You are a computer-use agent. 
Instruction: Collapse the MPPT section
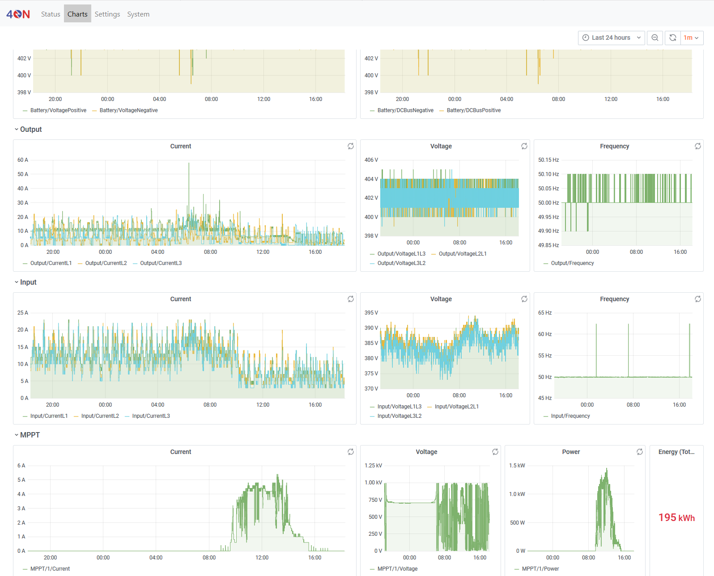click(27, 435)
